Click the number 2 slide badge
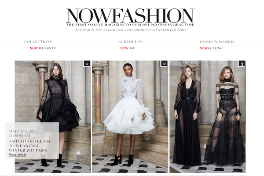The height and width of the screenshot is (176, 264). click(164, 64)
